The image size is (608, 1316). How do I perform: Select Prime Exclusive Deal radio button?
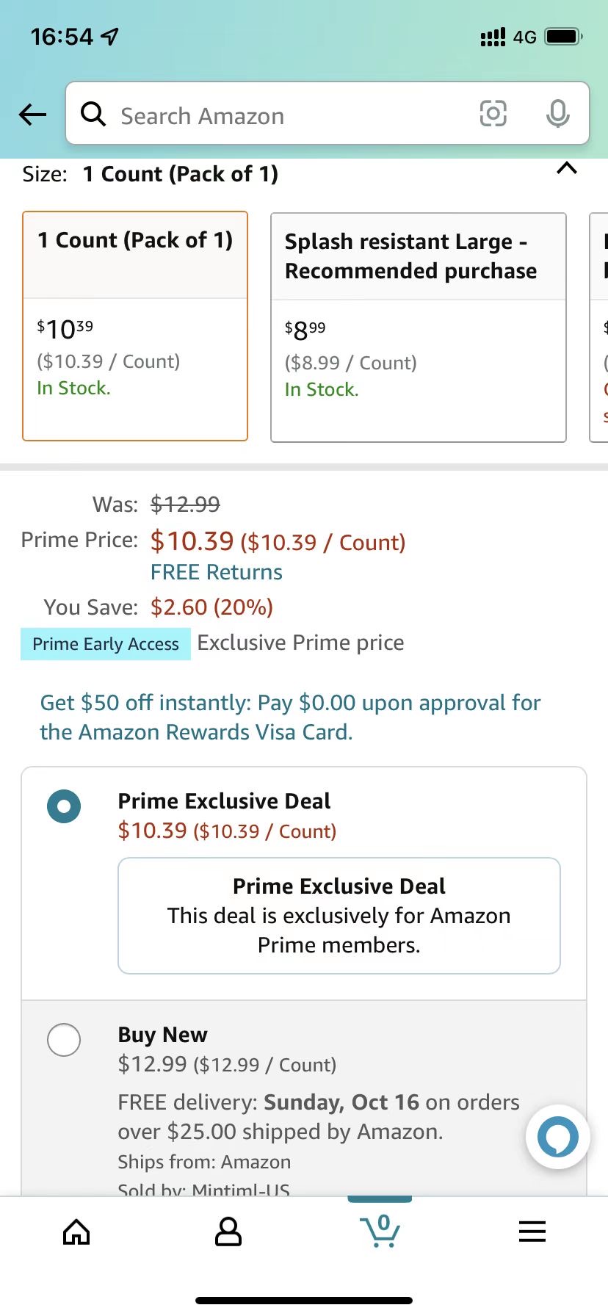pyautogui.click(x=64, y=806)
